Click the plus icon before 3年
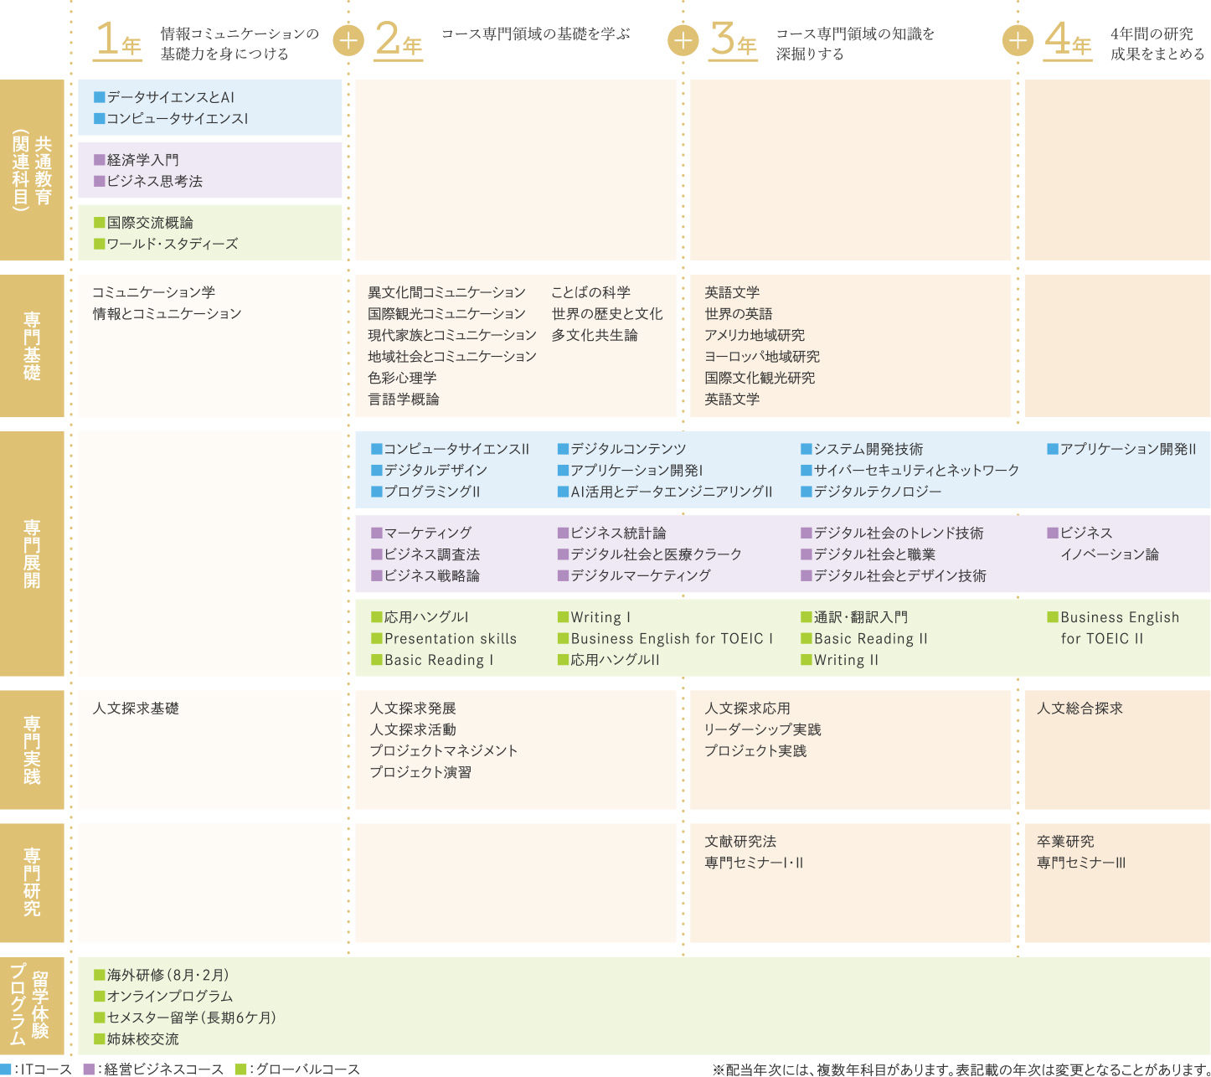 683,40
